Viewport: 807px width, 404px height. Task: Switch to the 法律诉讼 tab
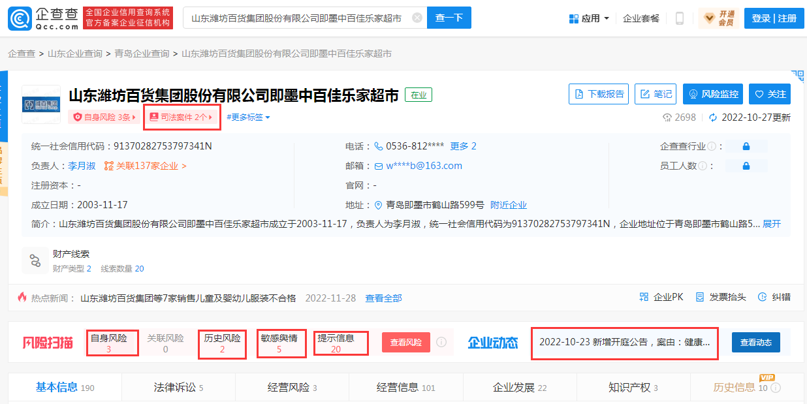click(178, 388)
